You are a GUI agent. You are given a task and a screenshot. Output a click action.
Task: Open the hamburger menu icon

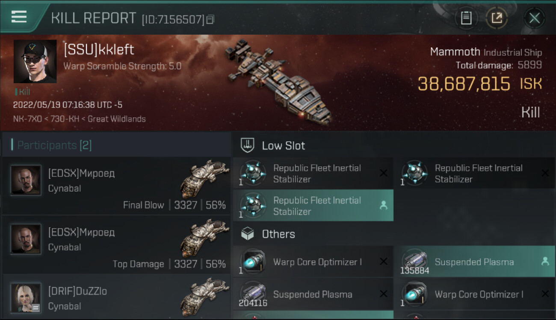[19, 17]
